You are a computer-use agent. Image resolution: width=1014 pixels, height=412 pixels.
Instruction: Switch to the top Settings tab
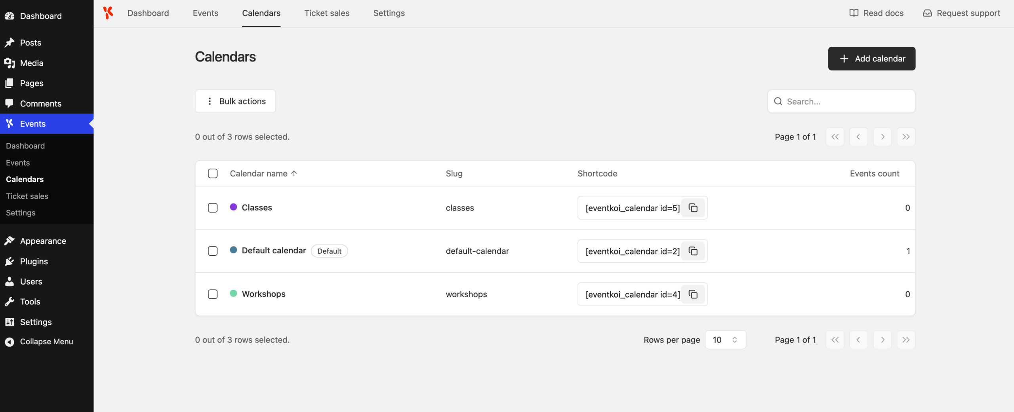[x=389, y=13]
